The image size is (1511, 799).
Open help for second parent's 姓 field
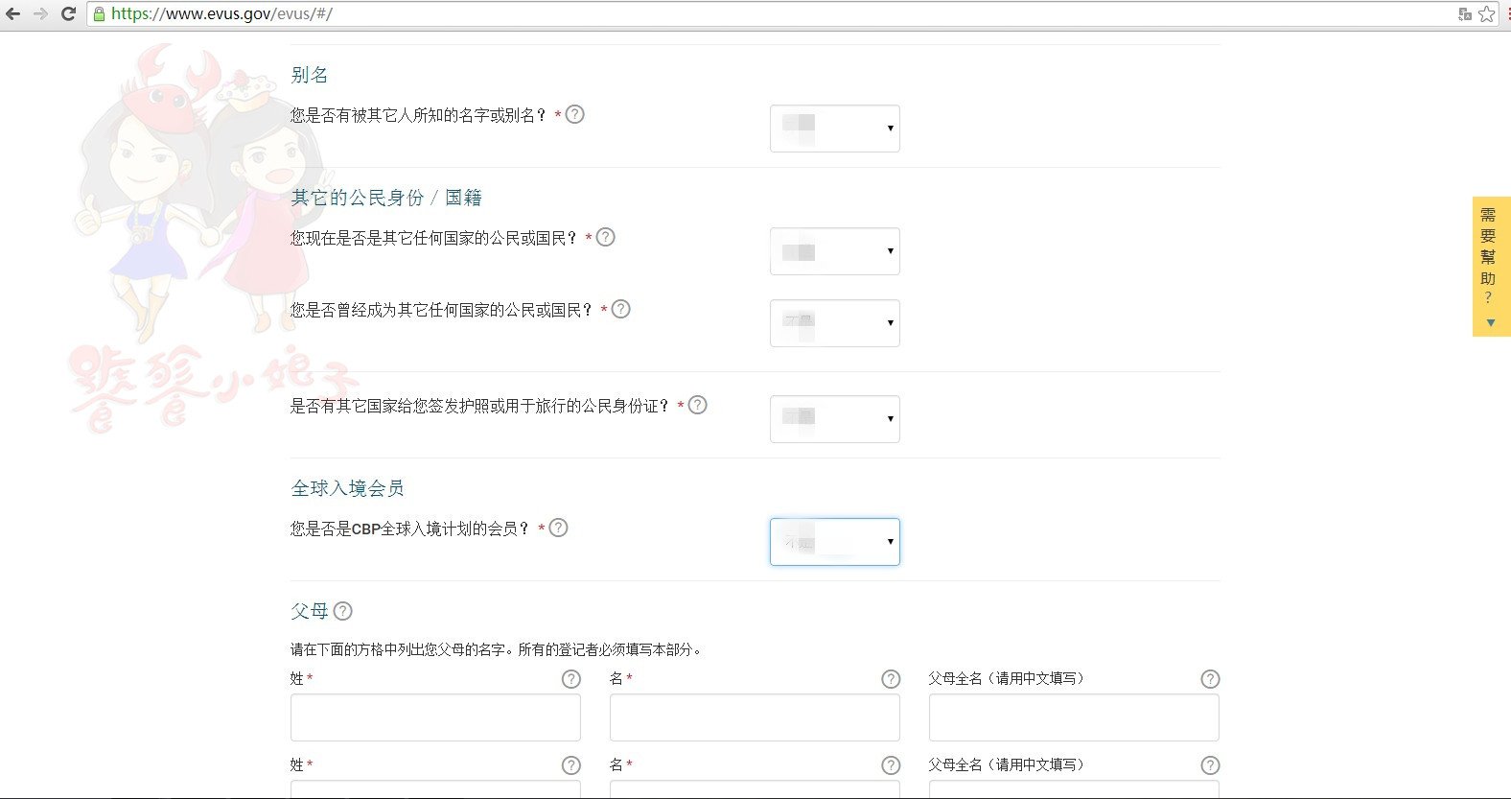(x=571, y=765)
